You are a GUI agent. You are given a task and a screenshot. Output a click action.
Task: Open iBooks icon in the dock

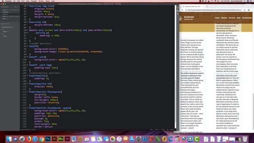tap(125, 139)
